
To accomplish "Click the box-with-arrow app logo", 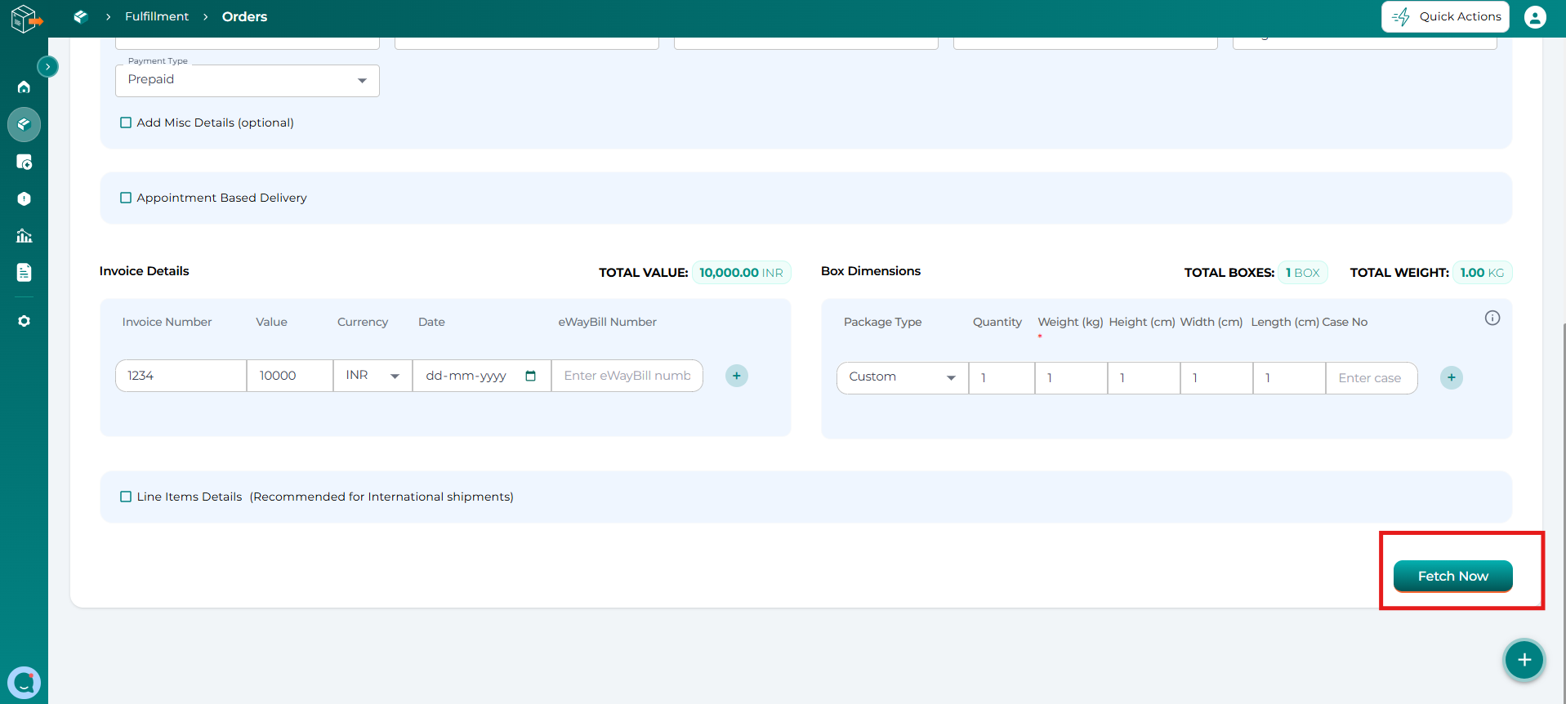I will pyautogui.click(x=25, y=18).
